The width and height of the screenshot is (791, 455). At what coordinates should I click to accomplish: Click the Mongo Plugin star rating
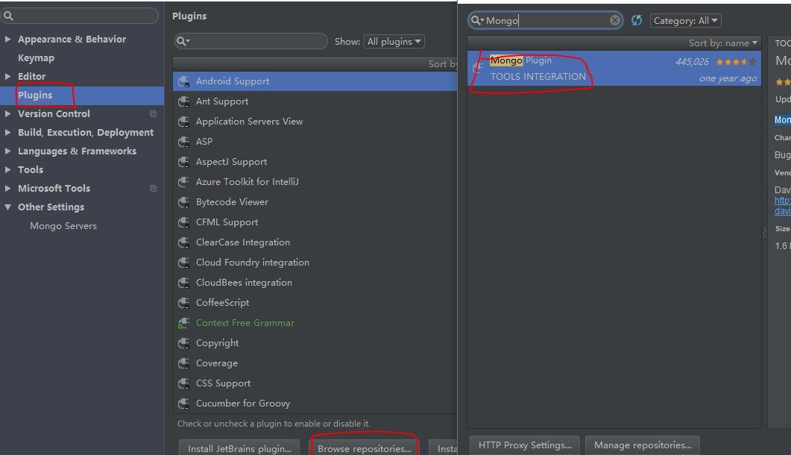click(x=735, y=62)
